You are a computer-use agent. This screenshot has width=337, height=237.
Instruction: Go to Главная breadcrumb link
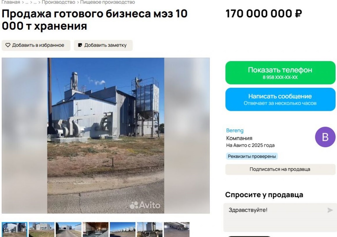[x=10, y=2]
